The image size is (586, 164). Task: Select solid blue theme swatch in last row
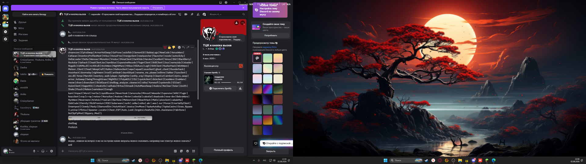tap(268, 130)
